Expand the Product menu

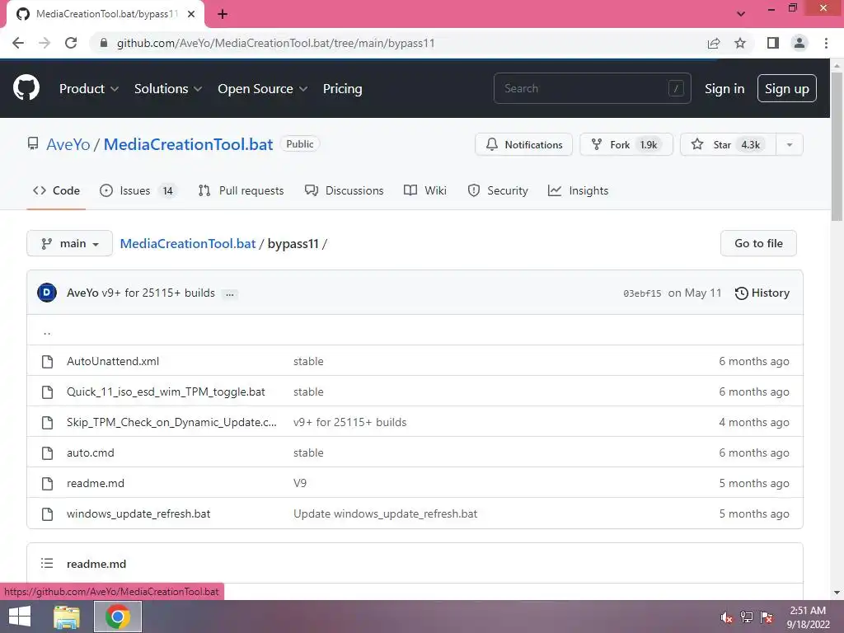tap(89, 89)
